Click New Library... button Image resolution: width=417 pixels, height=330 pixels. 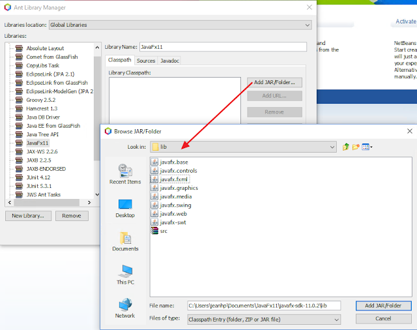pos(28,216)
